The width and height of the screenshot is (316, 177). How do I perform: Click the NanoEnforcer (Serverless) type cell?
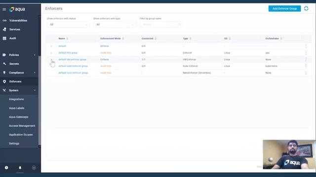point(197,73)
